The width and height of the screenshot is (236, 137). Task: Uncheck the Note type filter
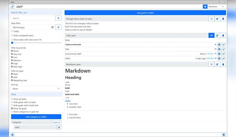coord(12,74)
